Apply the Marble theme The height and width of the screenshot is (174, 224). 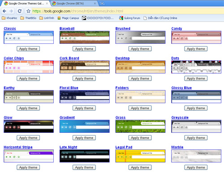[196, 167]
